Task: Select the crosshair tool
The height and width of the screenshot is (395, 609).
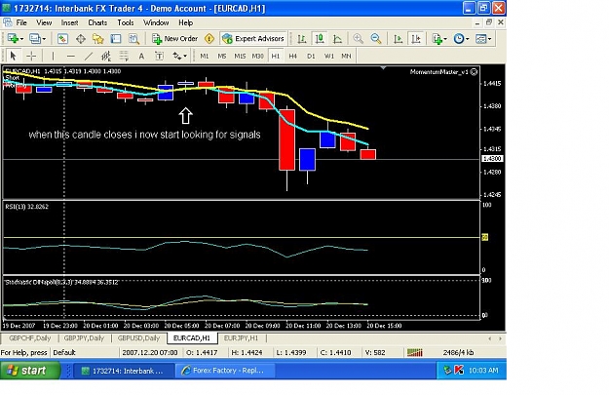Action: (31, 56)
